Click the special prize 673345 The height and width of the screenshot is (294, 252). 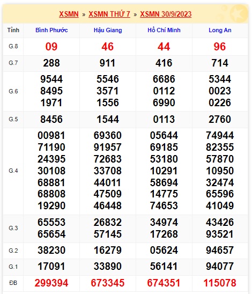click(x=108, y=283)
